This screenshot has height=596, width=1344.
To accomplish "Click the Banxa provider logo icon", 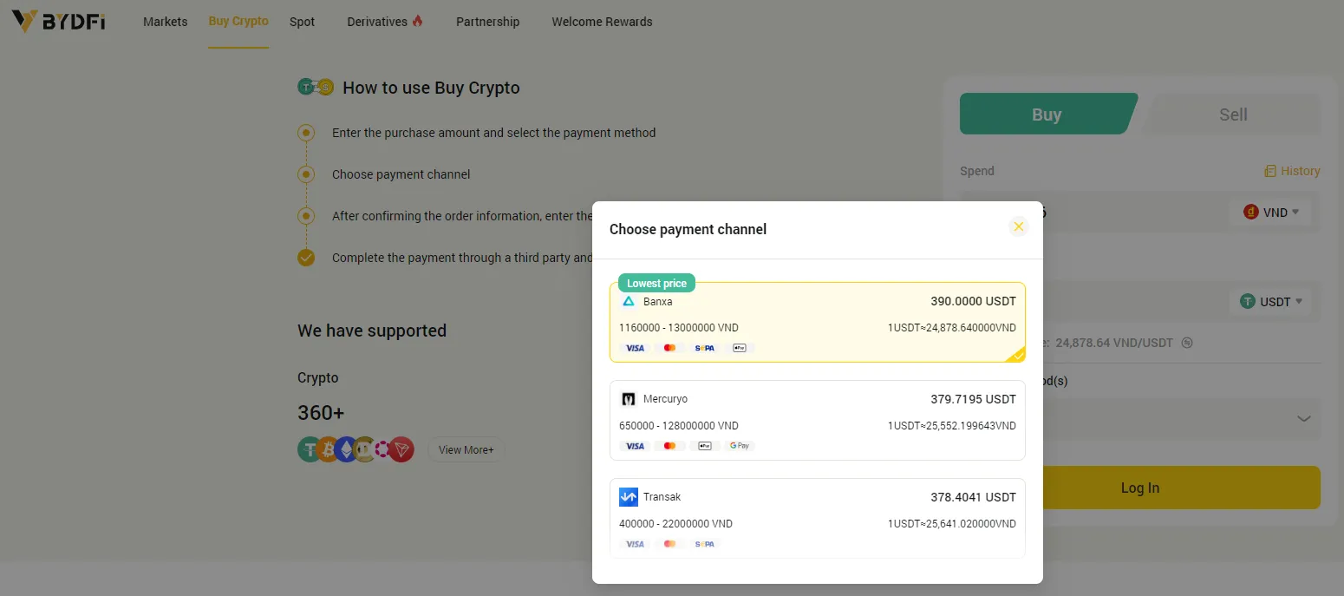I will 629,301.
